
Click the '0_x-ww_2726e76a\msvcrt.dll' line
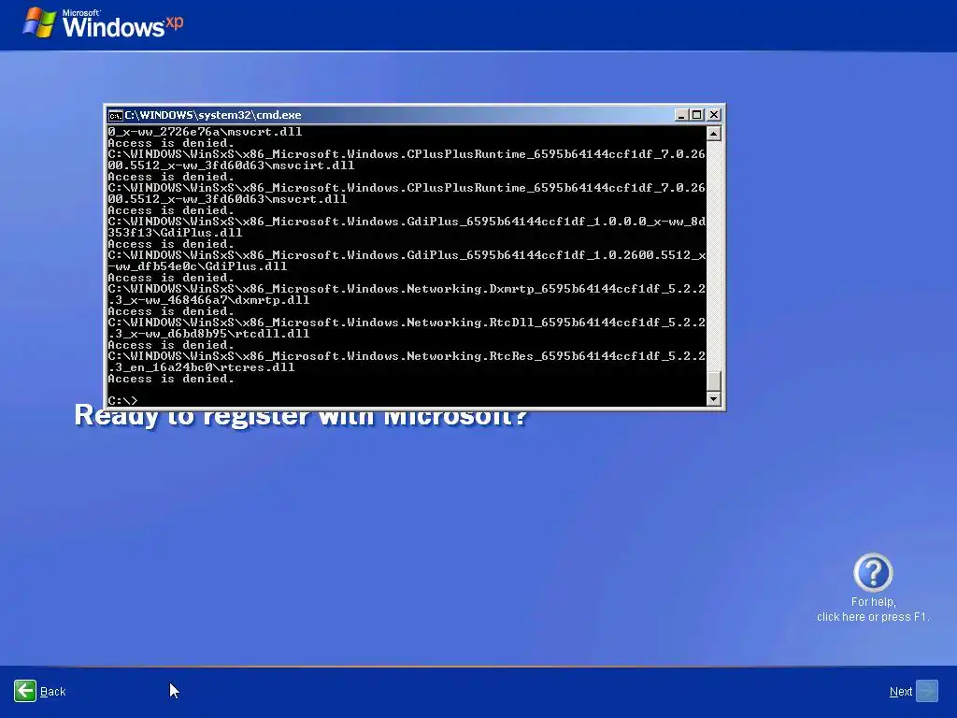205,132
